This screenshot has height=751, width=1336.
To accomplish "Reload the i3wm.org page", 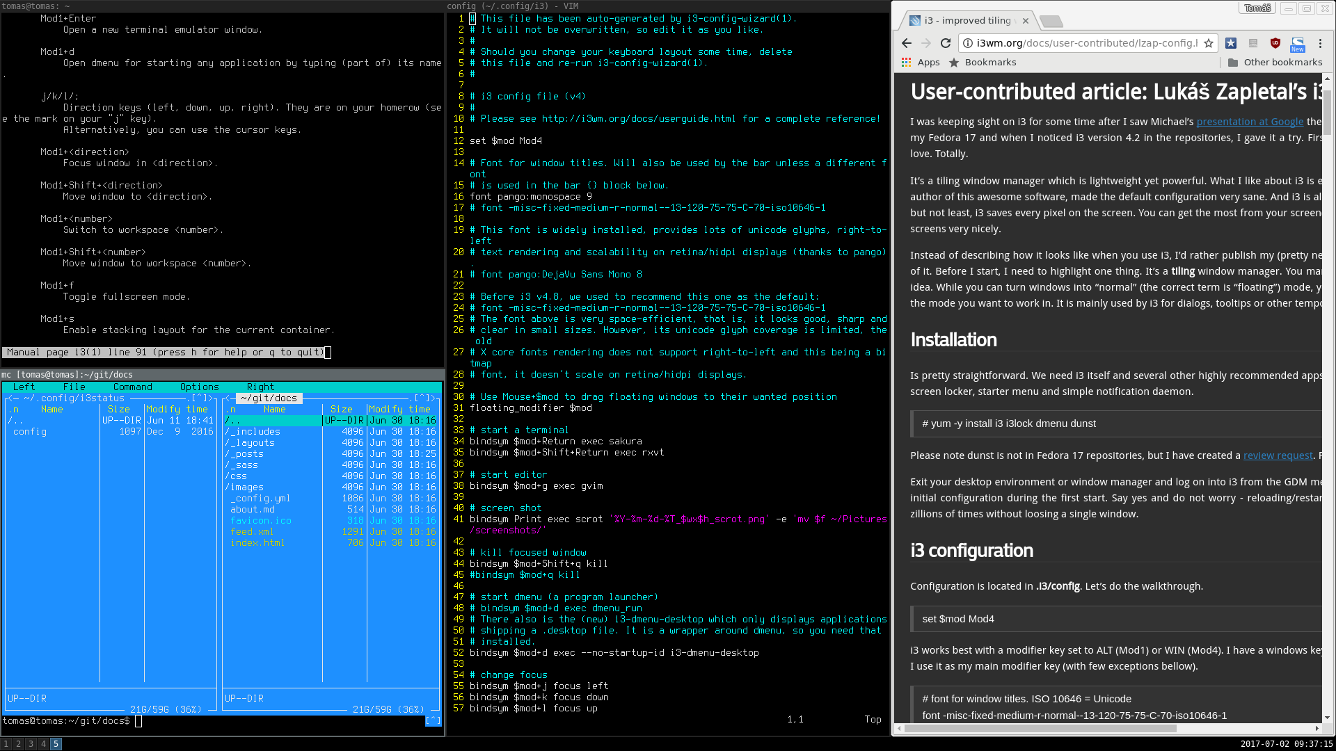I will [946, 43].
